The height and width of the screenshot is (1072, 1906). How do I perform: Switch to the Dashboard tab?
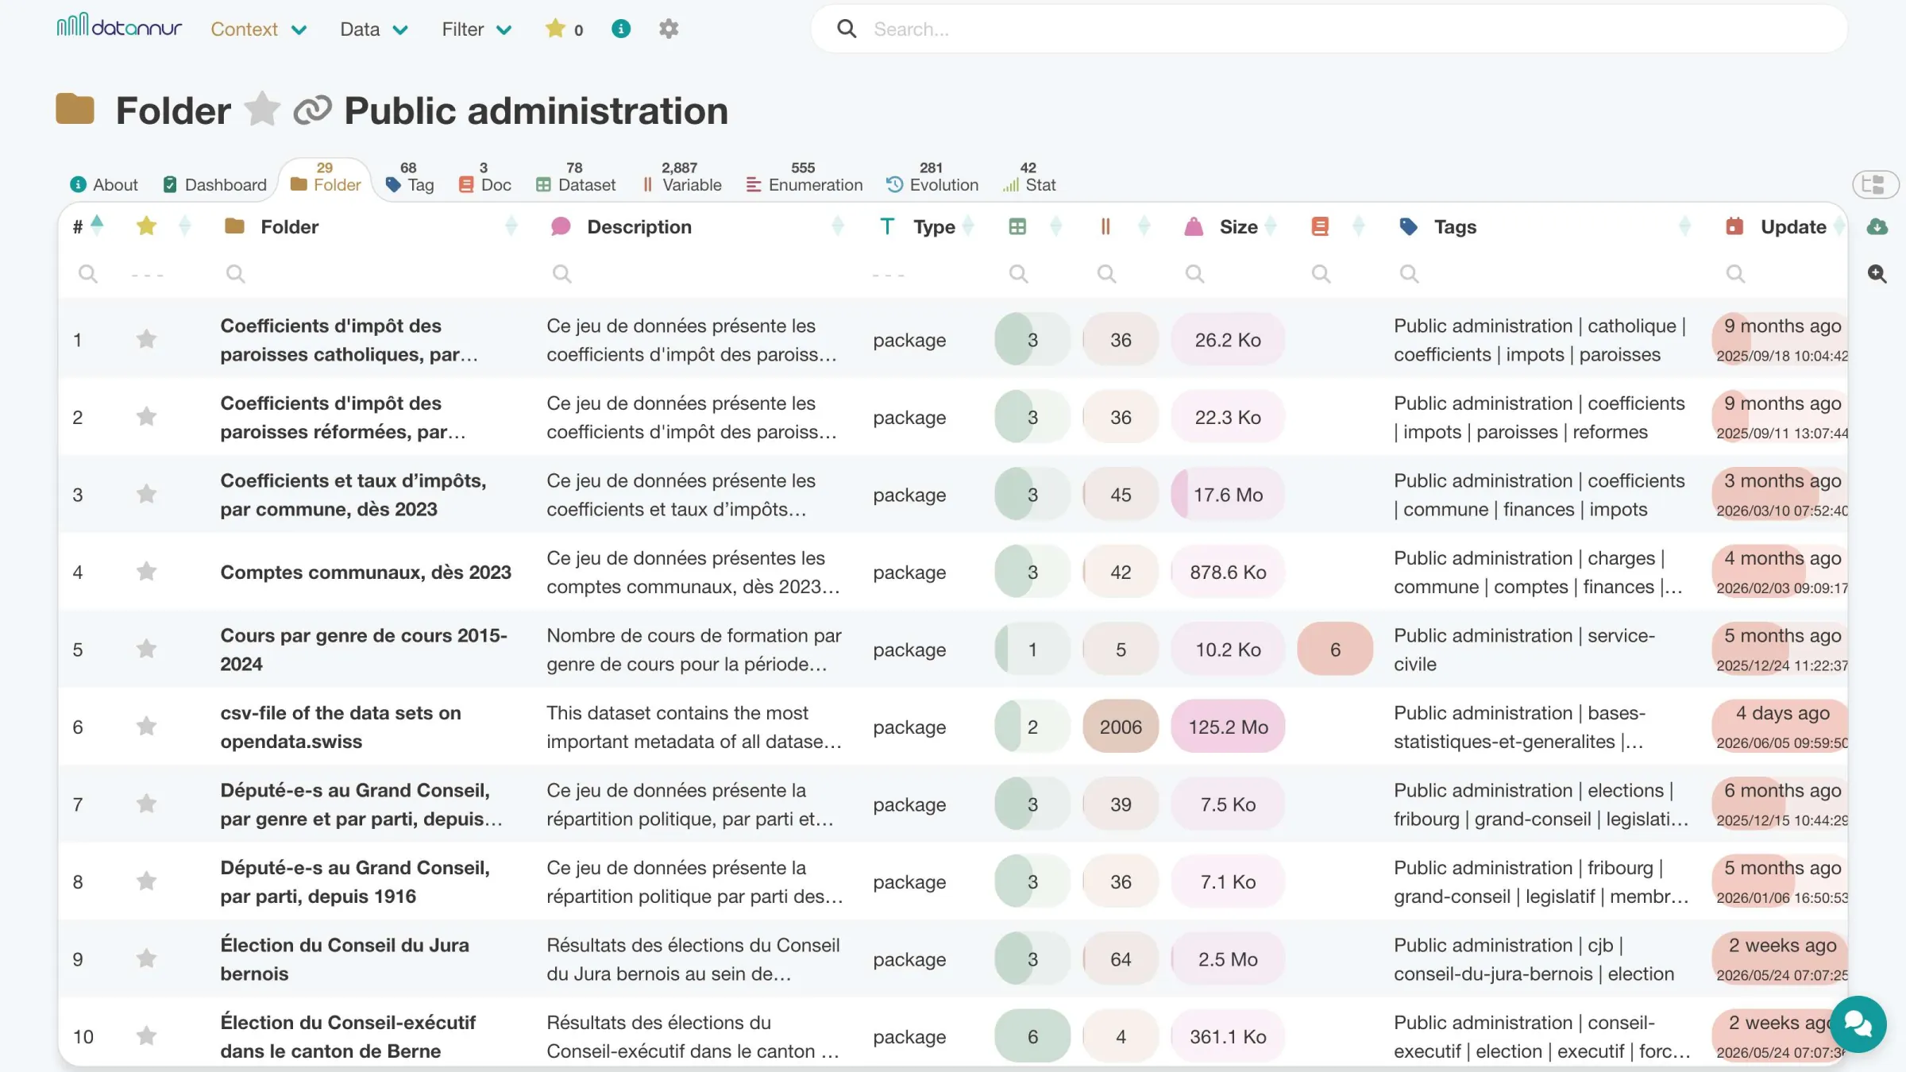(x=214, y=184)
